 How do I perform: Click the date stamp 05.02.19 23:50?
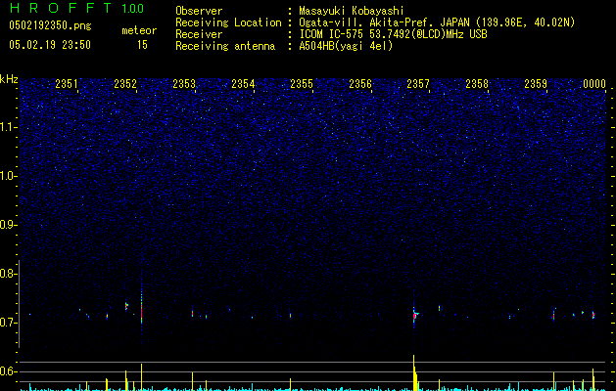point(50,45)
